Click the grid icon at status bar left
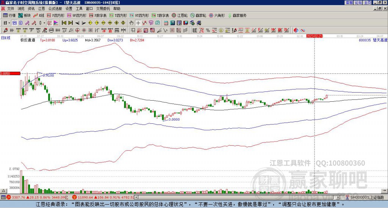Image resolution: width=388 pixels, height=208 pixels. [x=3, y=197]
